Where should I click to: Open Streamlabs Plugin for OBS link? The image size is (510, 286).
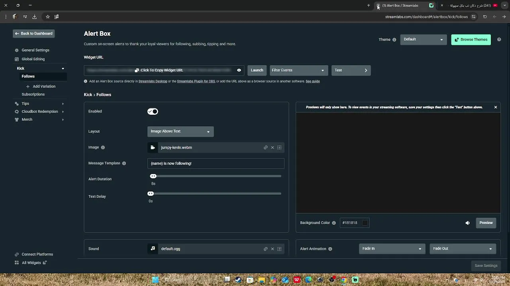196,81
